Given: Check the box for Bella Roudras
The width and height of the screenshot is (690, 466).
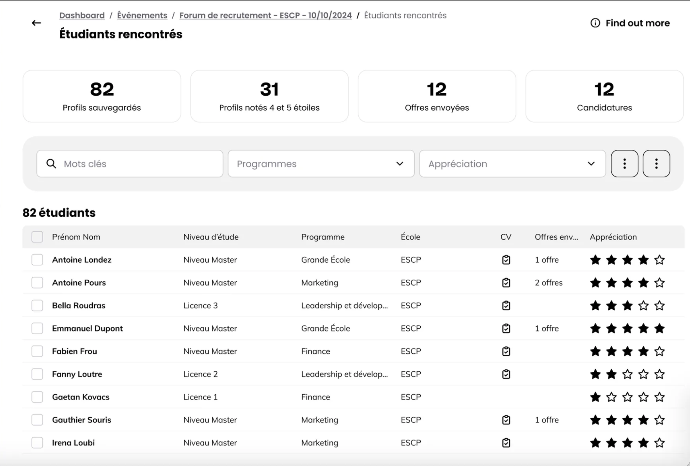Looking at the screenshot, I should click(37, 305).
